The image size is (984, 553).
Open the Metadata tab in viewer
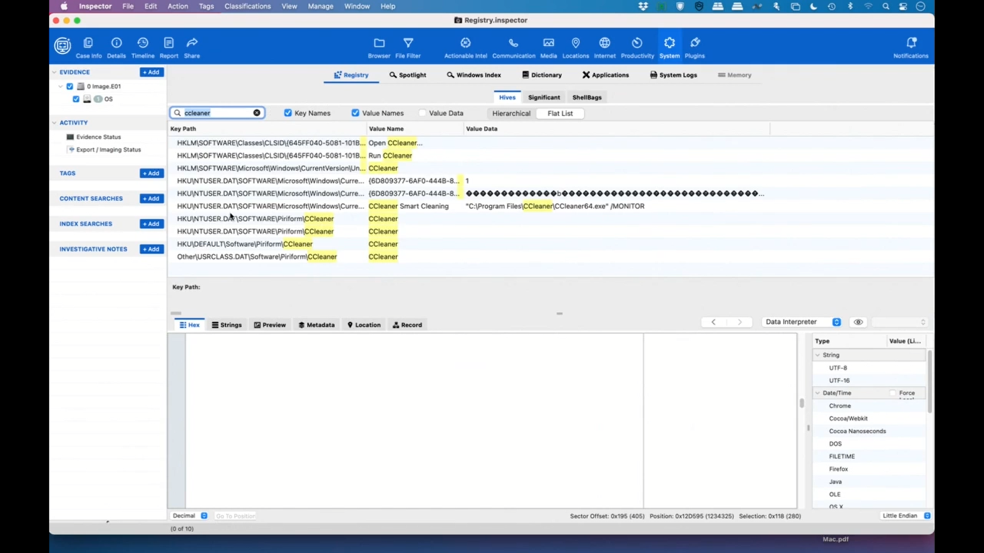coord(316,325)
